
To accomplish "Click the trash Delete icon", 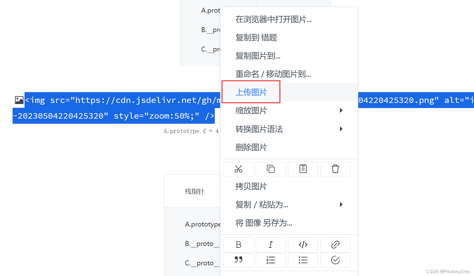I will (335, 169).
